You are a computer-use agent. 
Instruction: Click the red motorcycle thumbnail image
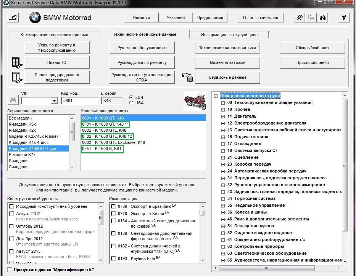(x=195, y=101)
